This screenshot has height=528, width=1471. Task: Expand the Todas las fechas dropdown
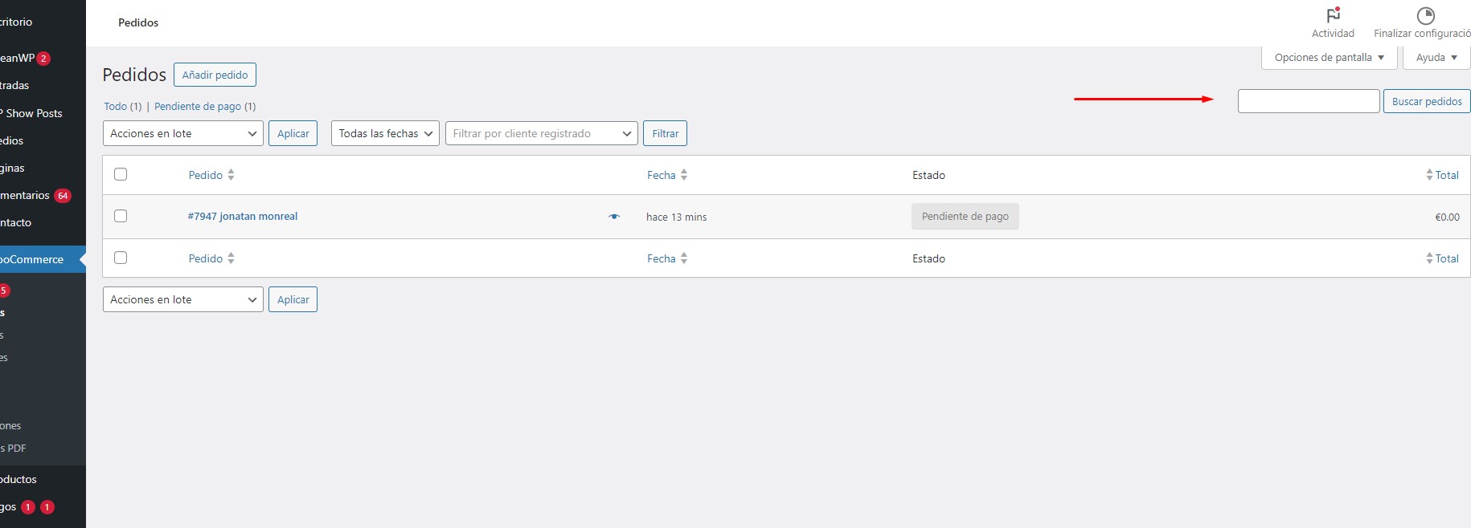[x=385, y=133]
